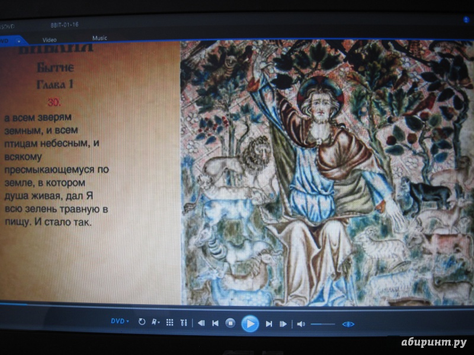Skip to the next chapter
Screen dimensions: 474x355
(x=268, y=324)
